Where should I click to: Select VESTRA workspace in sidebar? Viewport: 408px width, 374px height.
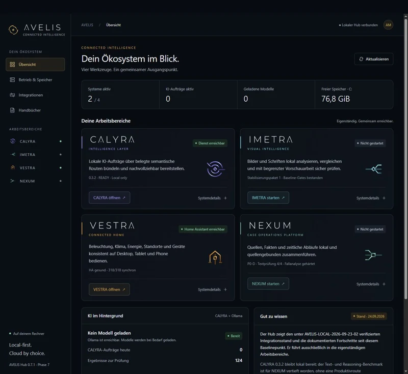point(35,168)
